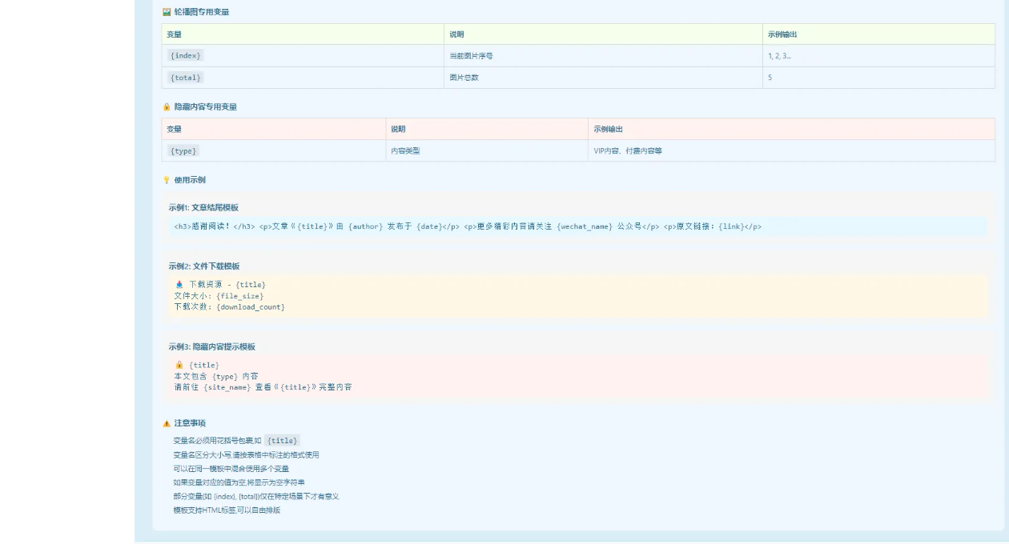Click the example output cell '5'
Viewport: 1009px width, 544px height.
click(878, 78)
